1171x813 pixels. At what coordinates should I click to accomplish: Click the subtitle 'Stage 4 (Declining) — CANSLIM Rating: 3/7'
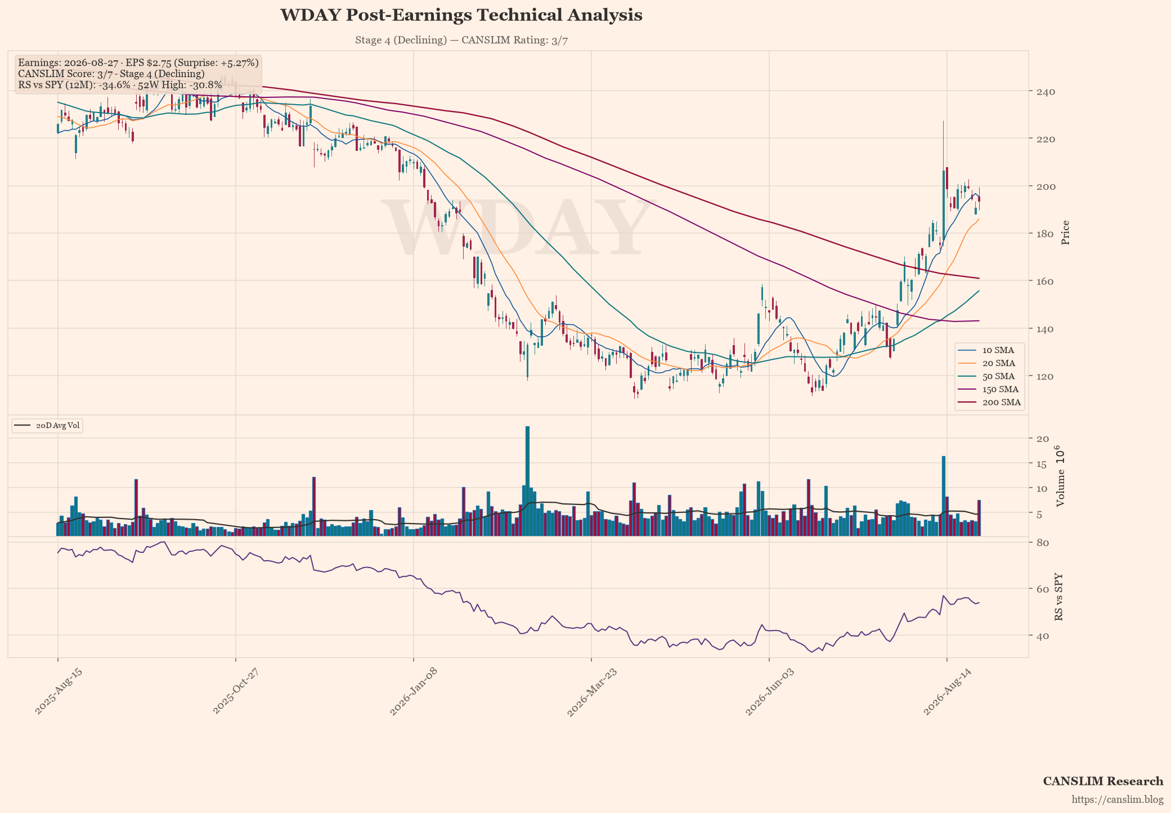[x=461, y=40]
